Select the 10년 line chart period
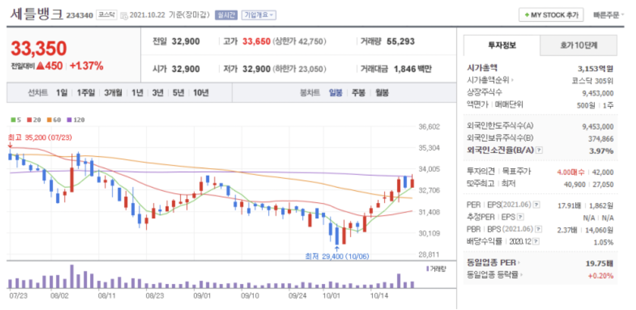Screen dimensions: 636x310 pyautogui.click(x=201, y=93)
